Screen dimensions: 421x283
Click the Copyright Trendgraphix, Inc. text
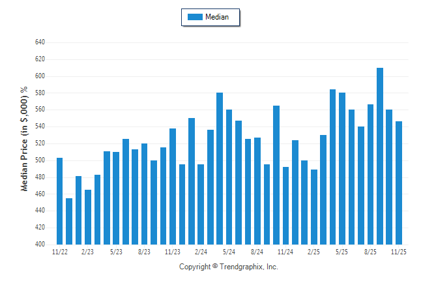pyautogui.click(x=229, y=267)
